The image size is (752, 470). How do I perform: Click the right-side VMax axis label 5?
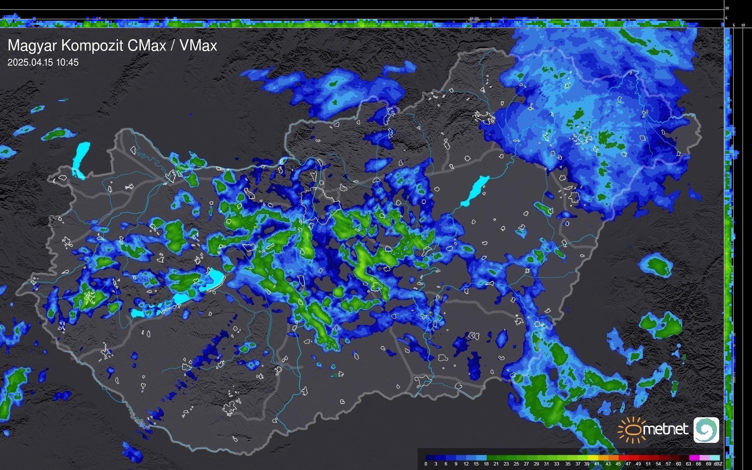(x=734, y=25)
